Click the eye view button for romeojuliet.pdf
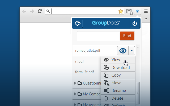This screenshot has height=106, width=170. [123, 51]
